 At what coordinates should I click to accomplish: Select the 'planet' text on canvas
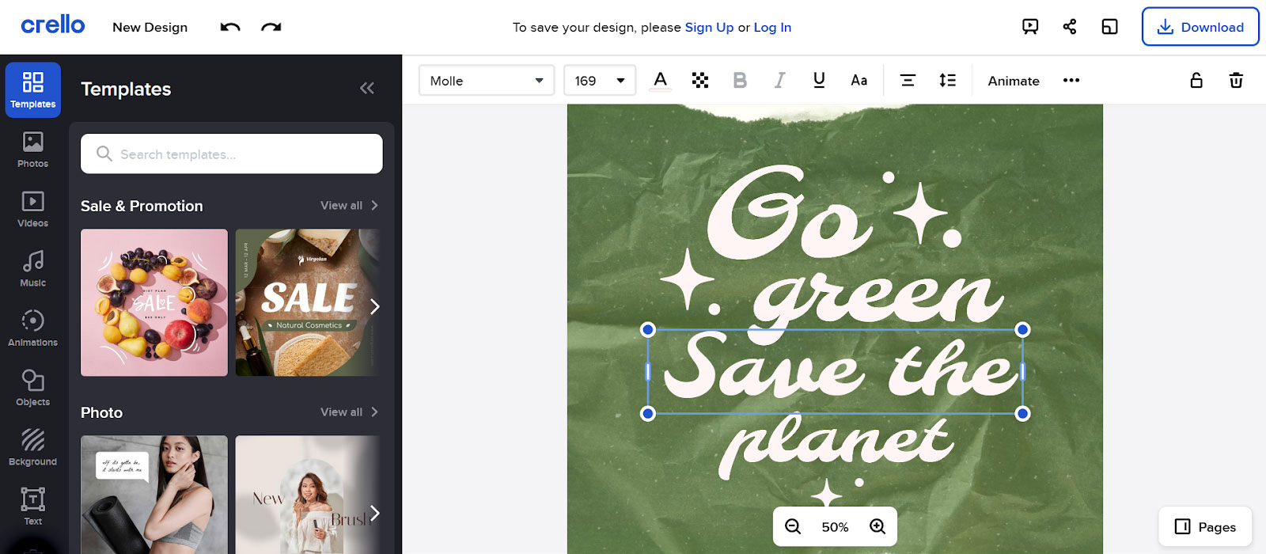[836, 445]
